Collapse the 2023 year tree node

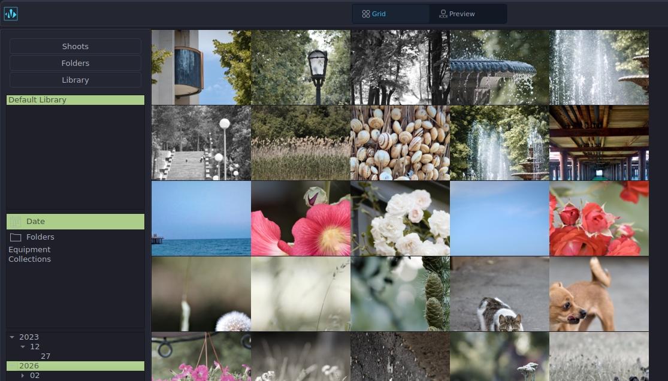point(12,337)
